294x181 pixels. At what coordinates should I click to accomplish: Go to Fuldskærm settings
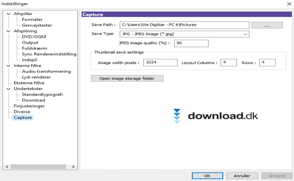pos(34,48)
